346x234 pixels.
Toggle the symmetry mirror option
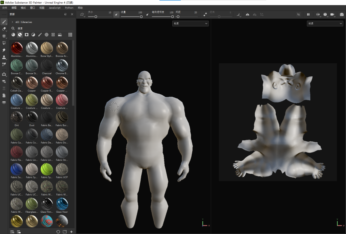tap(247, 15)
